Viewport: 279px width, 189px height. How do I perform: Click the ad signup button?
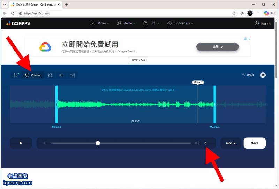point(217,47)
